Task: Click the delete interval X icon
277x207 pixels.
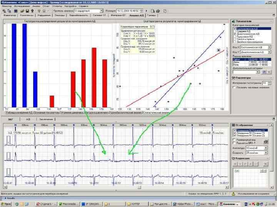Action: 269,72
